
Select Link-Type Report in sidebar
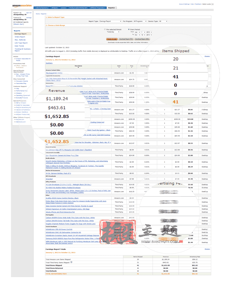click(21, 43)
